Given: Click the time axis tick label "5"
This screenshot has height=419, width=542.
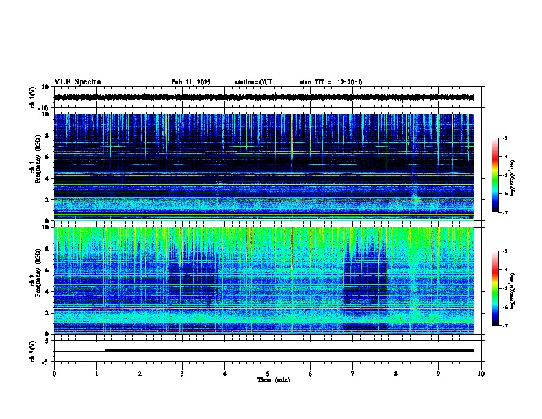Looking at the screenshot, I should [268, 374].
